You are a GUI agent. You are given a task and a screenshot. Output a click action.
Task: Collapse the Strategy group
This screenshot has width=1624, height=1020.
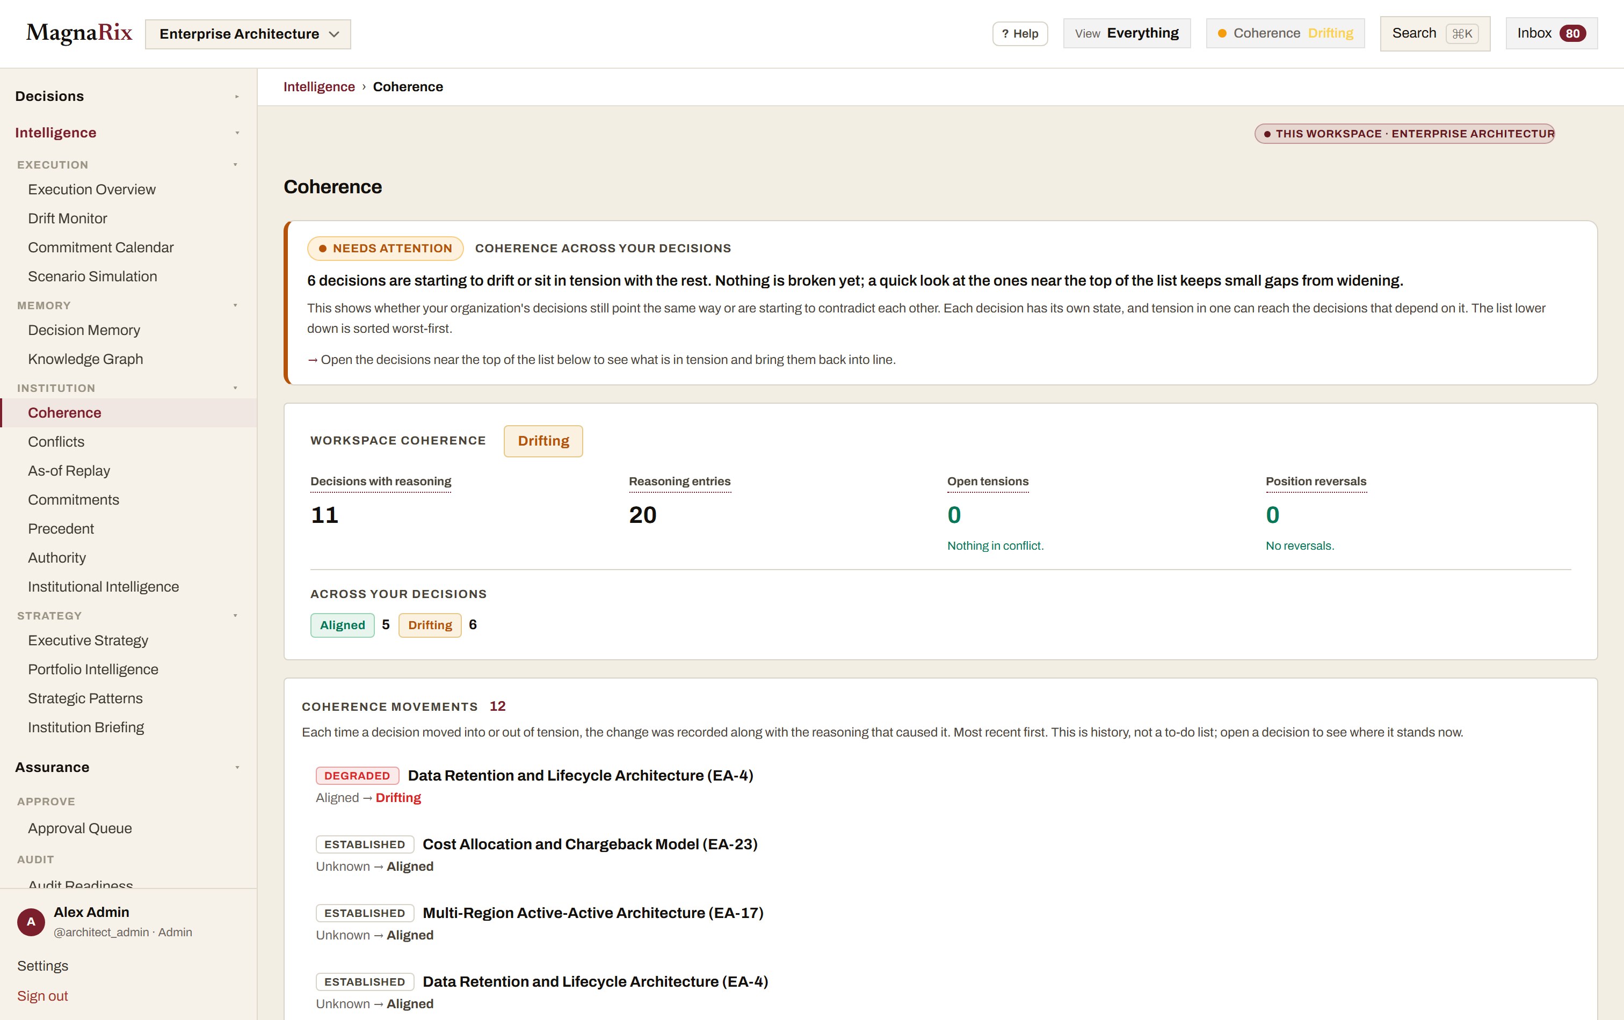128,616
